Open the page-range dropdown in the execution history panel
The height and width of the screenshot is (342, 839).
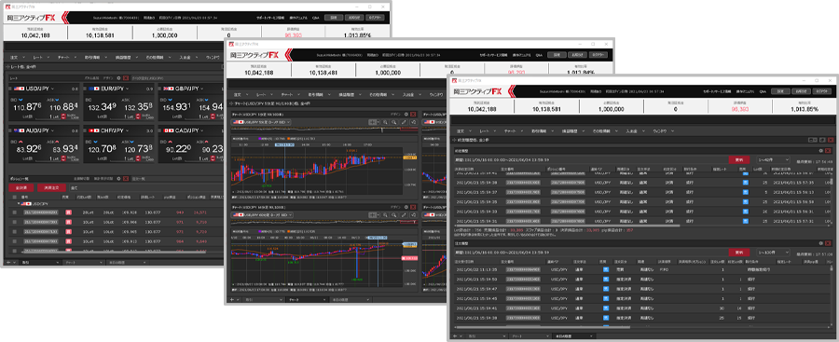[773, 159]
